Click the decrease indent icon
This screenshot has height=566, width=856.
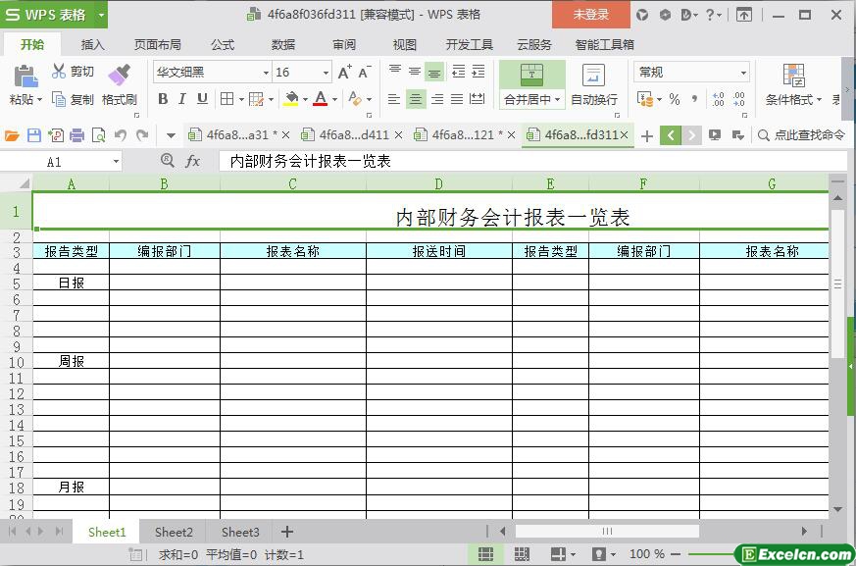click(x=459, y=71)
